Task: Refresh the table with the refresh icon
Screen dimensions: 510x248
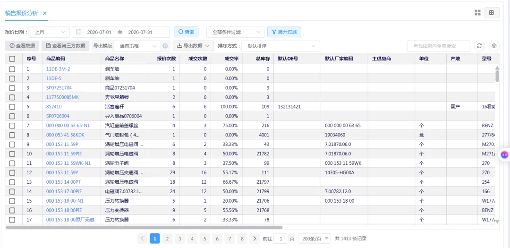Action: point(479,46)
